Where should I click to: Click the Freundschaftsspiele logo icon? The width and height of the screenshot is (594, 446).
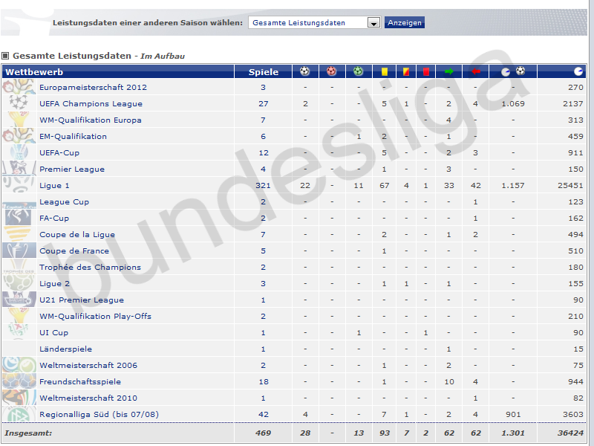pyautogui.click(x=19, y=381)
